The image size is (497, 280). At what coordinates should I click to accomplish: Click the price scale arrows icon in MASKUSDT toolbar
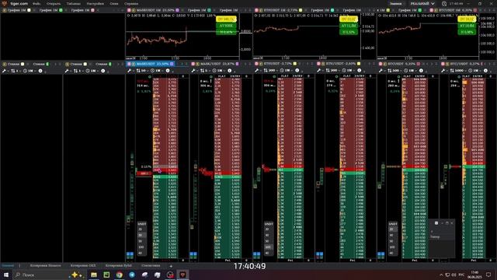[138, 71]
